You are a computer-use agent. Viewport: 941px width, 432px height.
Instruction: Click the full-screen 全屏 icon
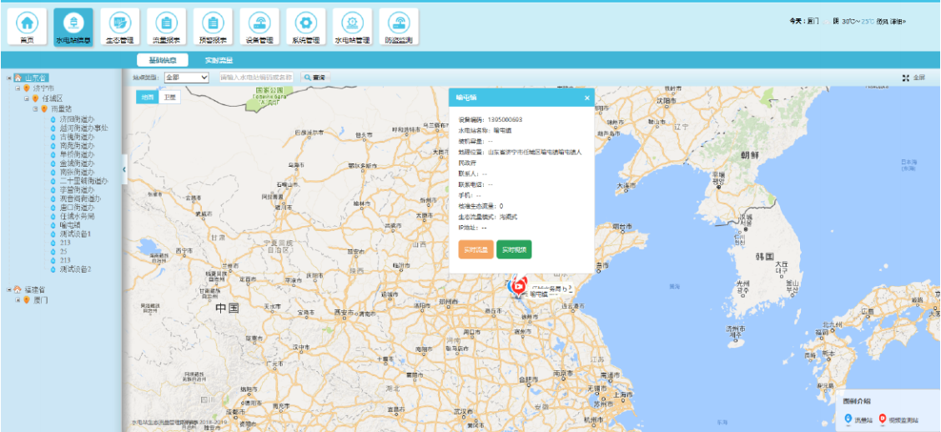906,78
